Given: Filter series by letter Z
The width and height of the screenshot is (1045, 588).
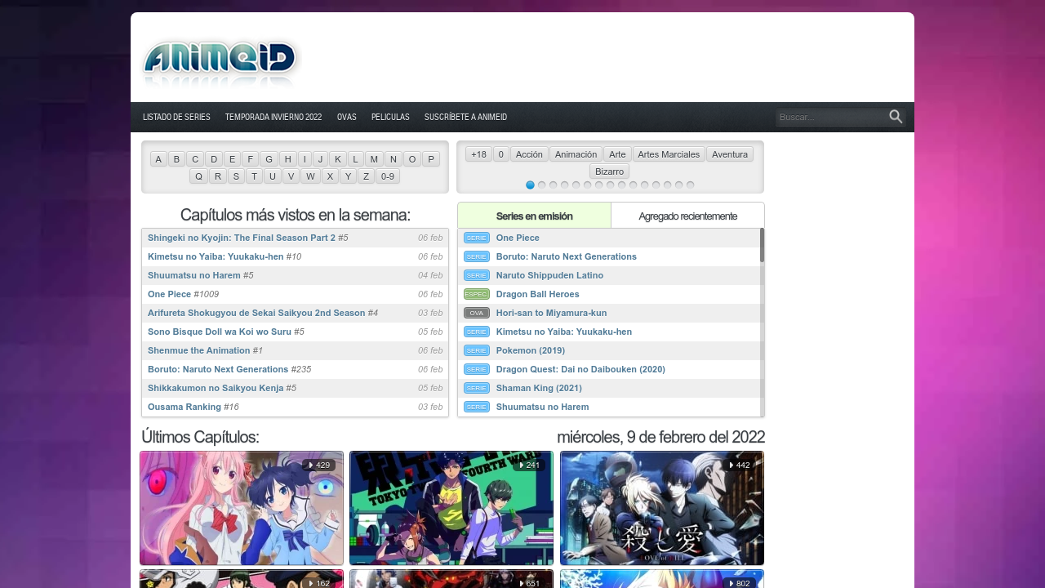Looking at the screenshot, I should (x=367, y=176).
